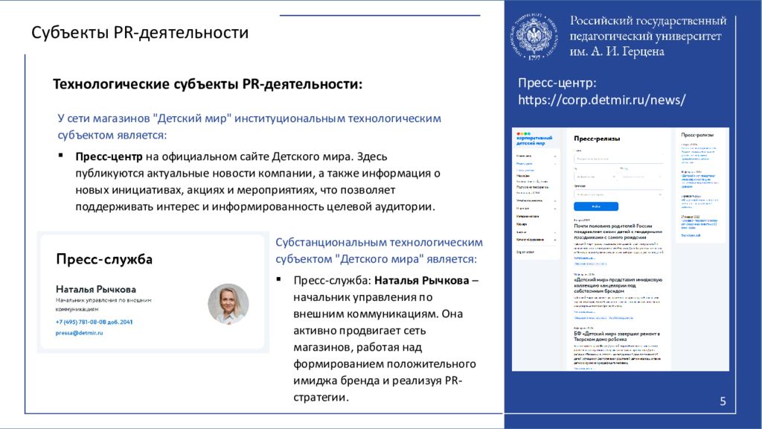The image size is (762, 429).
Task: Click the 'Пресс-служба' card heading
Action: [x=104, y=258]
